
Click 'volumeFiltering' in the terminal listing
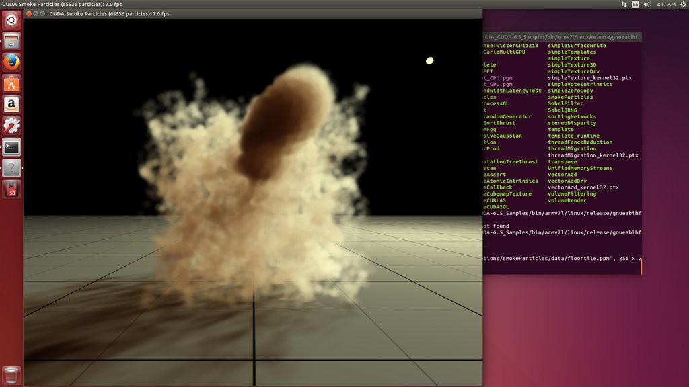[x=572, y=194]
